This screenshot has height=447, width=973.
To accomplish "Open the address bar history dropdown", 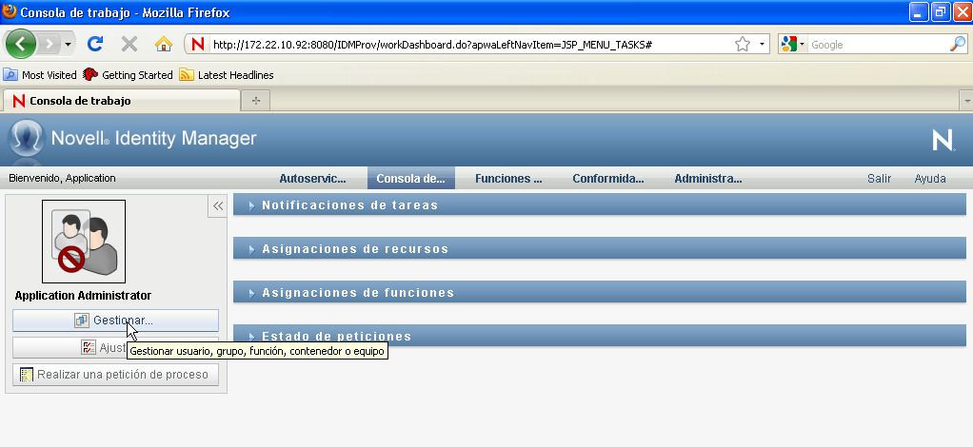I will 762,44.
